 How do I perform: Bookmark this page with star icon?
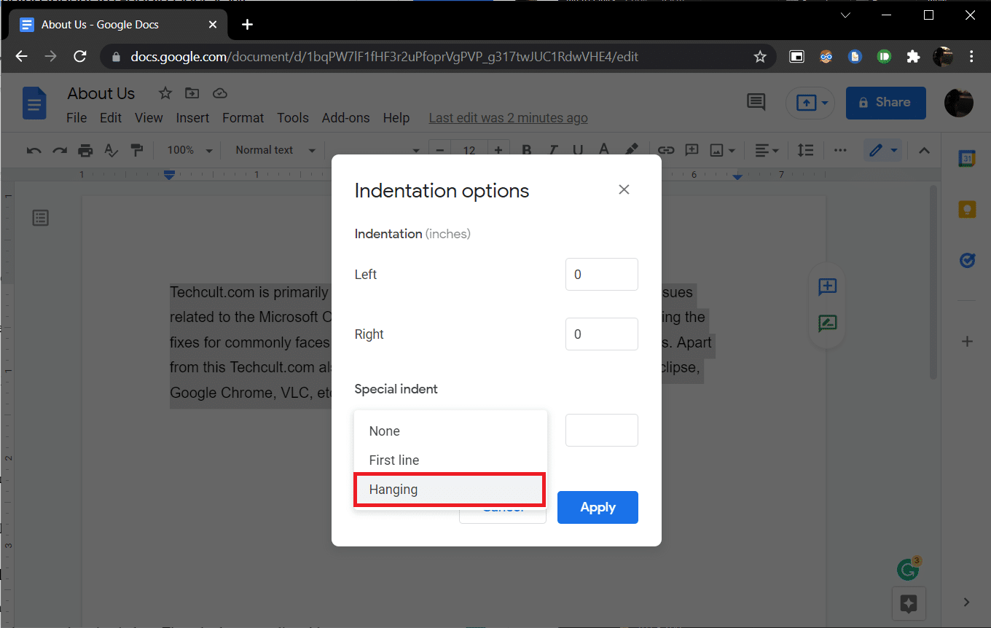click(760, 56)
